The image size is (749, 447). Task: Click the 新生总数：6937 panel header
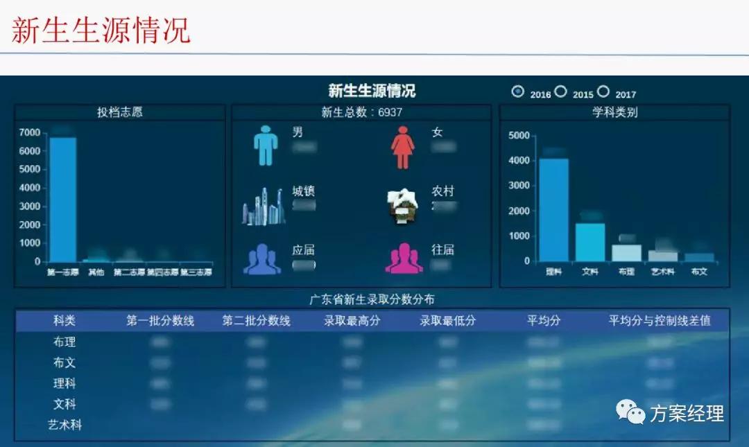pos(361,112)
